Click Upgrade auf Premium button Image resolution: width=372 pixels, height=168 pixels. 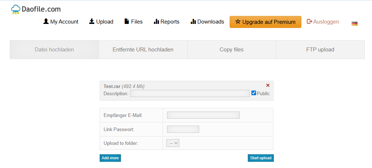266,22
